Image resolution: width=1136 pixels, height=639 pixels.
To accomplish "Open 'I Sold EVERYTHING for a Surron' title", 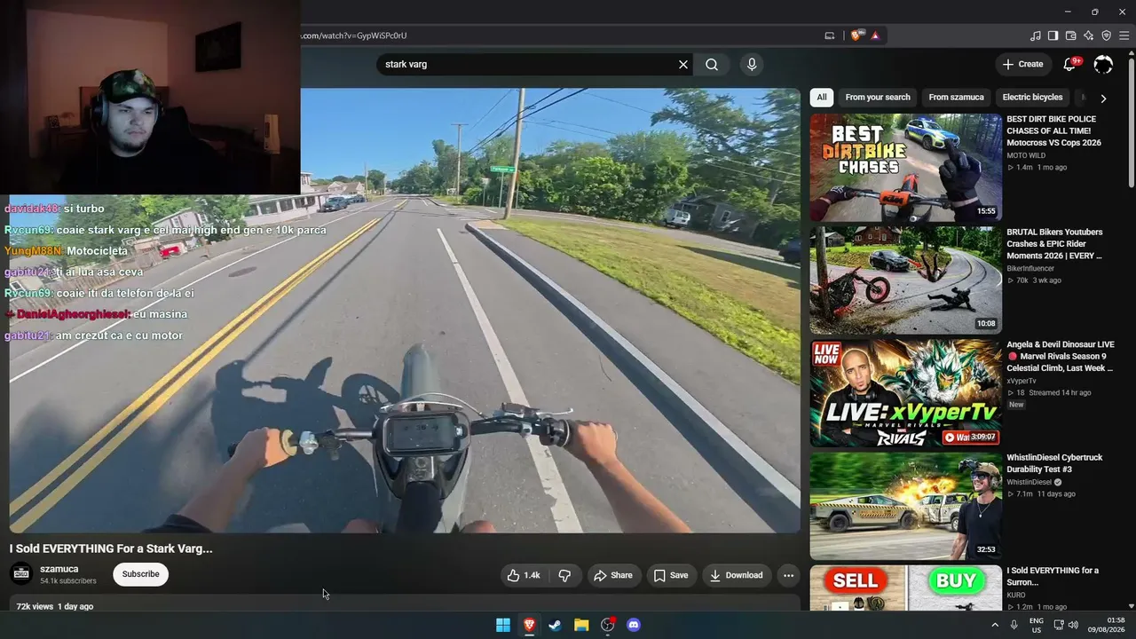I will [1053, 576].
